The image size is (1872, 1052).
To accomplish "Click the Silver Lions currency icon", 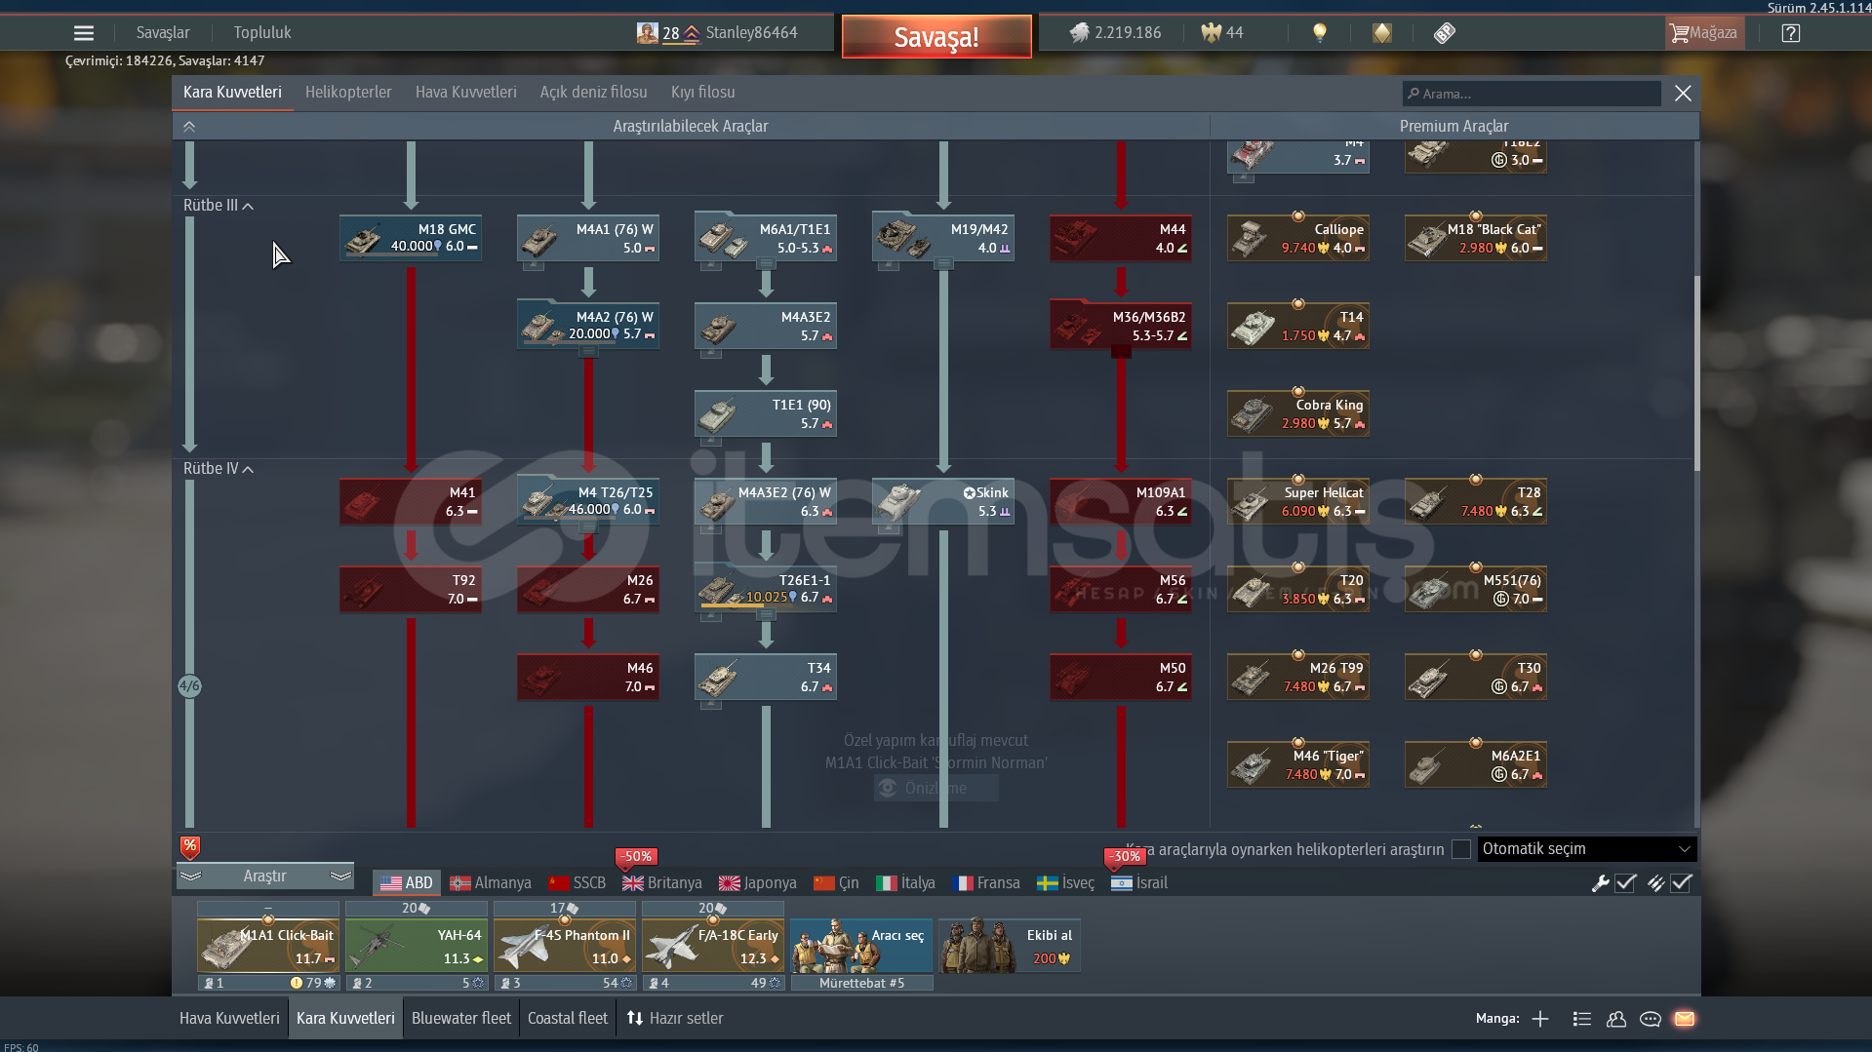I will click(1079, 33).
